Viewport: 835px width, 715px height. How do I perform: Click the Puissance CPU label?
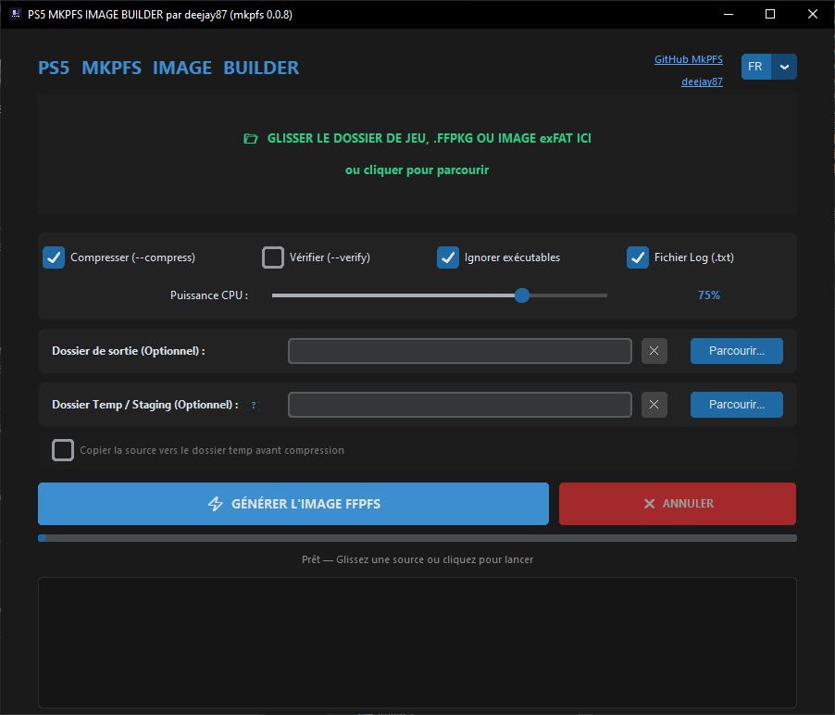pos(209,295)
